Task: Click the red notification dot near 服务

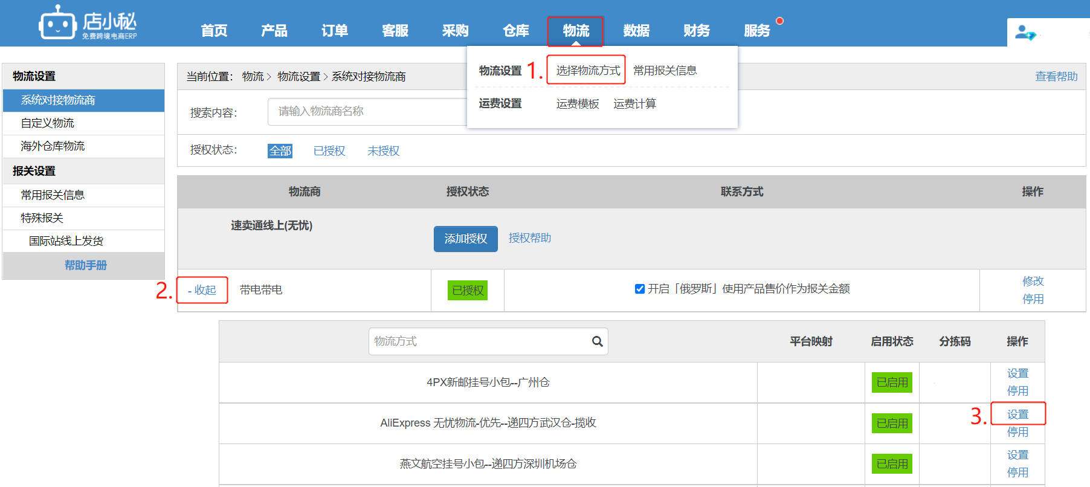Action: 779,21
